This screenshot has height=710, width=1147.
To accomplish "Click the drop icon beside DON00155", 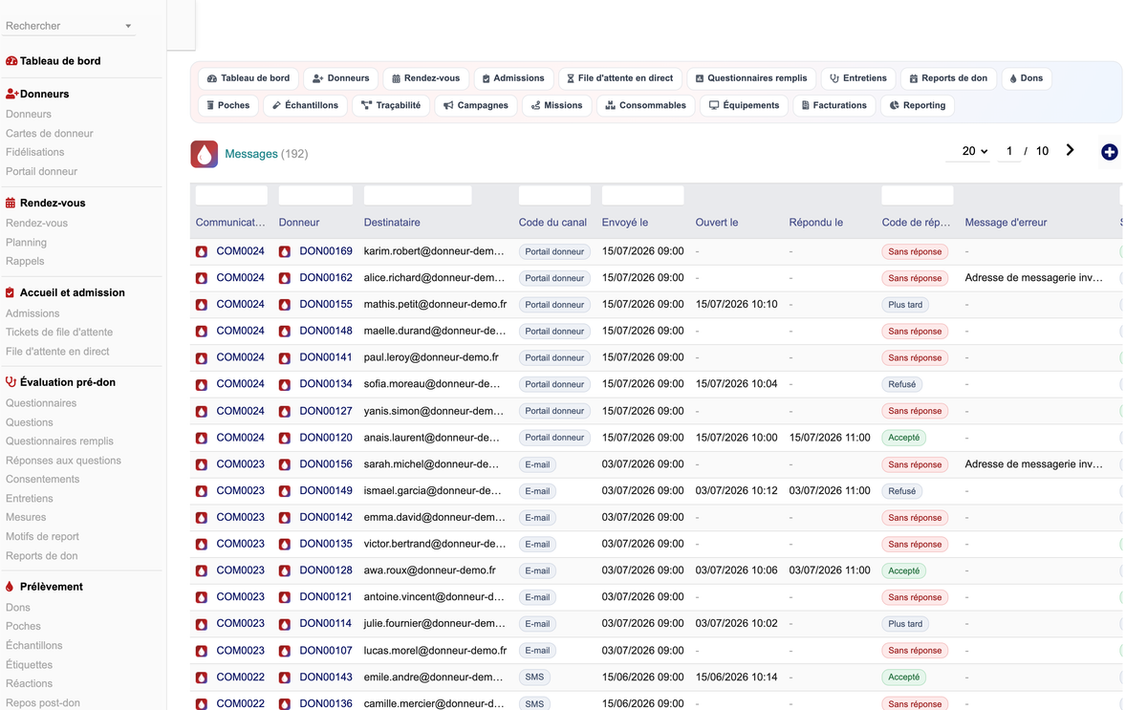I will point(285,305).
